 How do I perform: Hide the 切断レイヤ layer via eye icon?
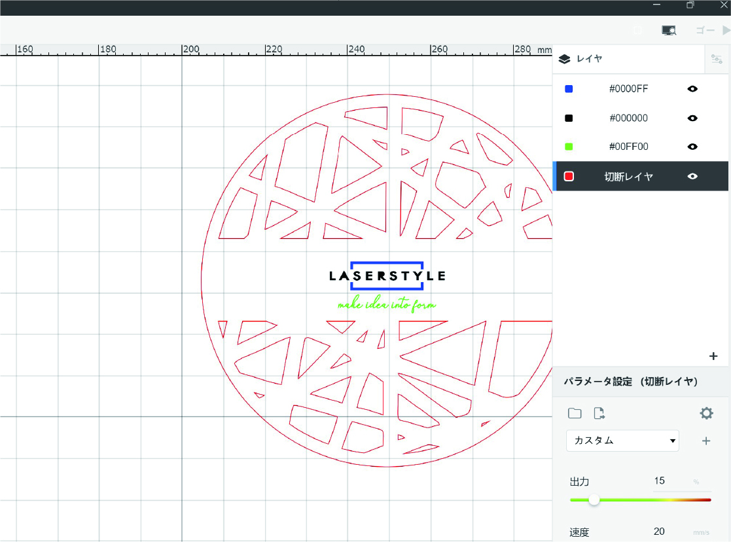[x=692, y=176]
